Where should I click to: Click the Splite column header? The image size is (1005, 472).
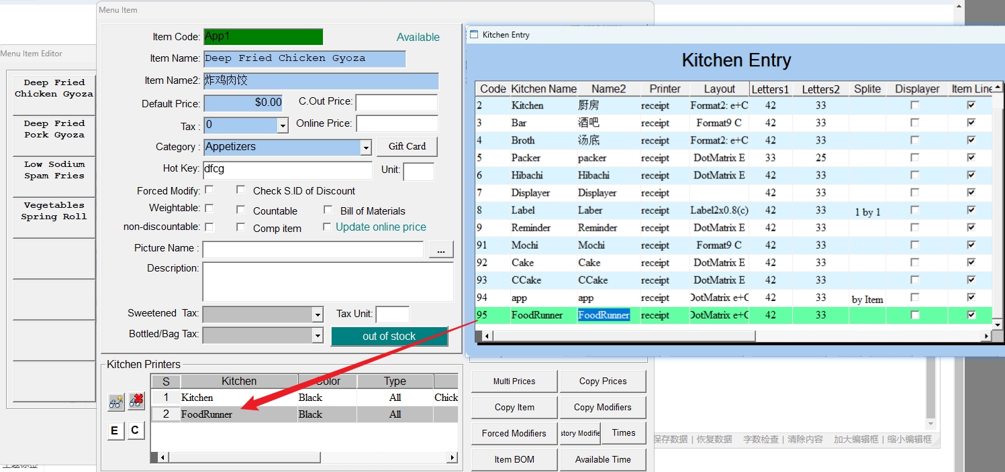[867, 88]
